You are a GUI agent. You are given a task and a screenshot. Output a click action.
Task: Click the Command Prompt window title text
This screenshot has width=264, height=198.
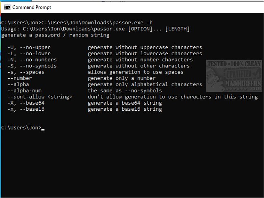pos(32,7)
